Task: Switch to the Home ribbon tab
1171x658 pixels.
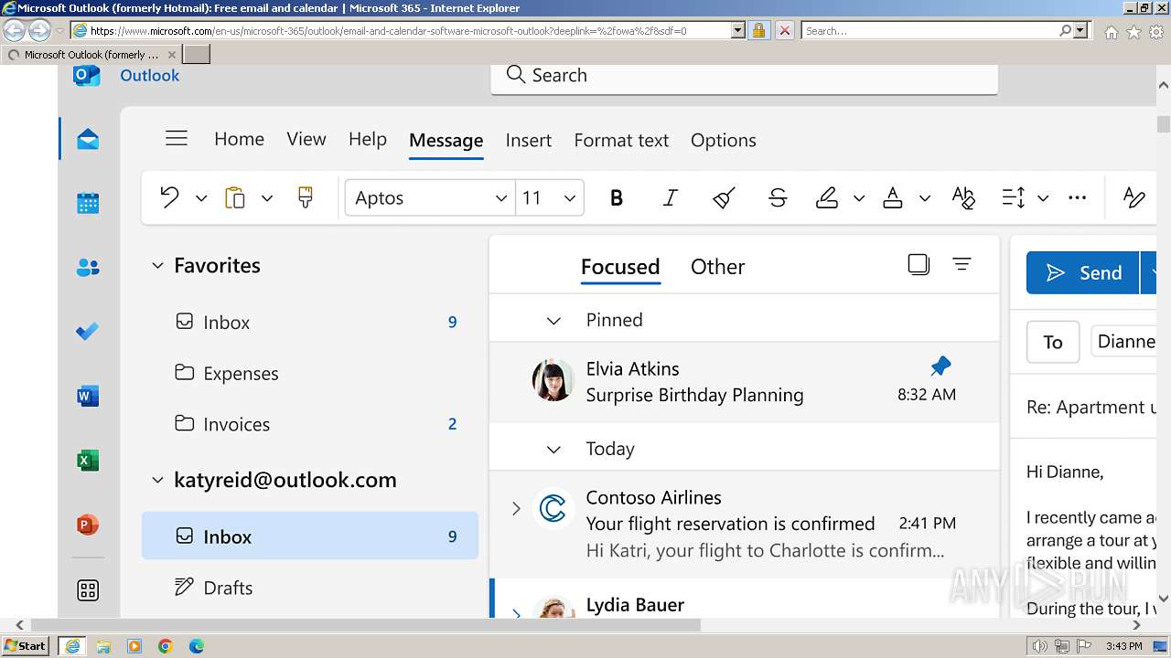Action: 239,139
